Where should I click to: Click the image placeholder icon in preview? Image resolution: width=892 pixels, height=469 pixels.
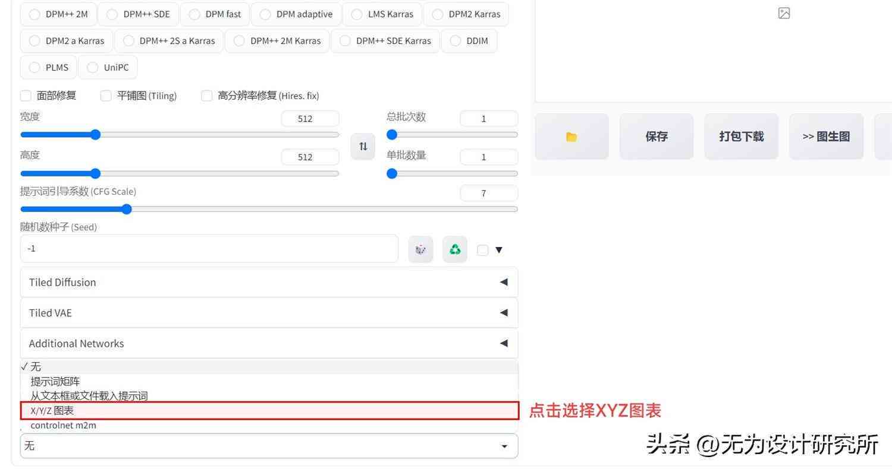[x=784, y=13]
